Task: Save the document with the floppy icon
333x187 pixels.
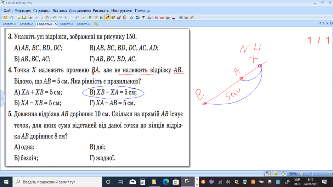Action: click(11, 18)
